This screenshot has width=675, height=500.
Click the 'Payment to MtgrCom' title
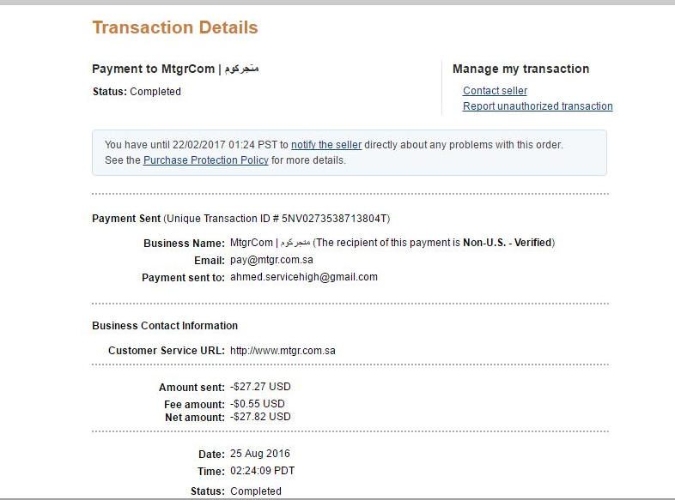point(175,69)
